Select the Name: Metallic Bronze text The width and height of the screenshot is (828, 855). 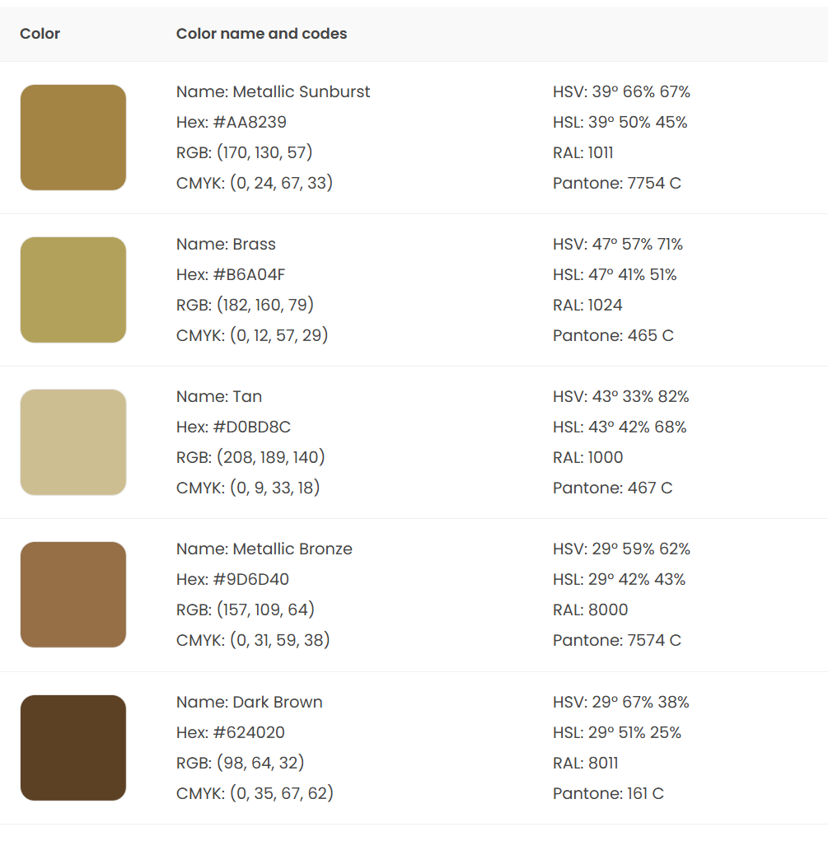264,549
